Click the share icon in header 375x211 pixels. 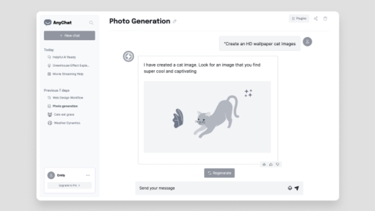pos(316,19)
